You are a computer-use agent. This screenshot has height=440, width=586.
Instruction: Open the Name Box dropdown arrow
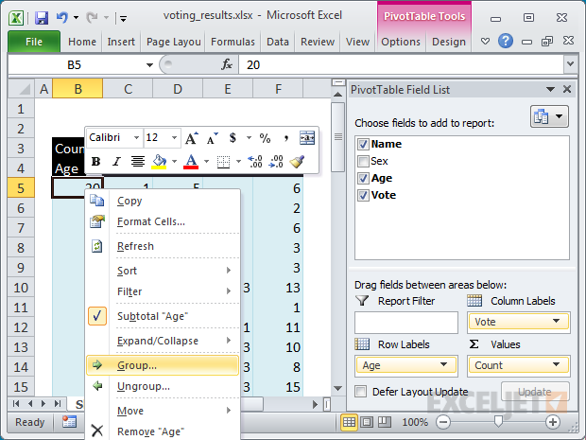point(149,65)
